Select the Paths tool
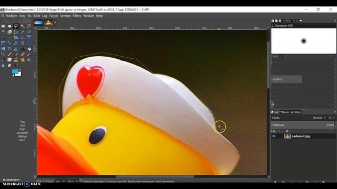337x189 pixels. point(16,32)
